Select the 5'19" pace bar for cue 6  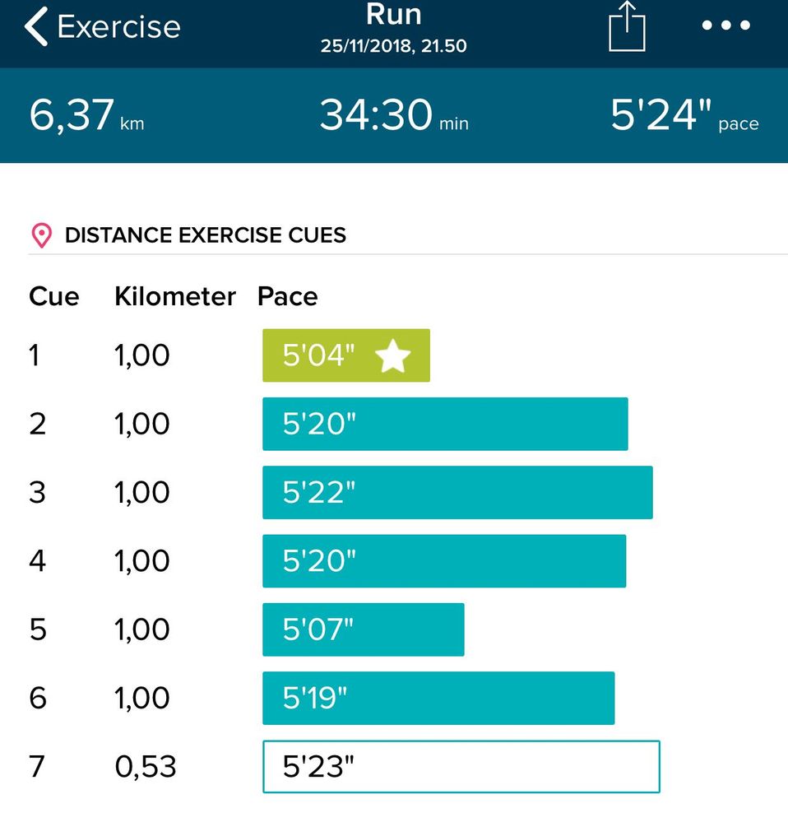point(438,699)
